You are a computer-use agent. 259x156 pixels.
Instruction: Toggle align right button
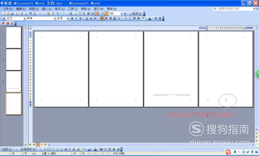[x=110, y=18]
